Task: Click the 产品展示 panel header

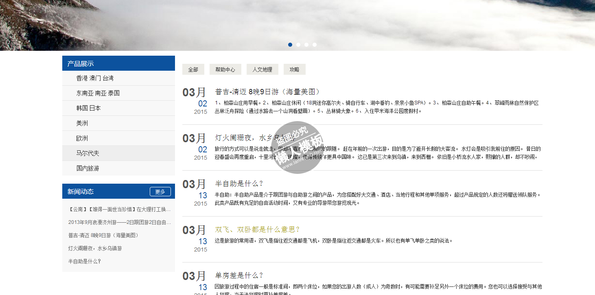Action: [x=118, y=63]
